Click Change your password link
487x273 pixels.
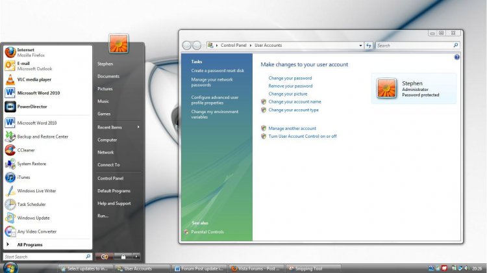[x=290, y=78]
